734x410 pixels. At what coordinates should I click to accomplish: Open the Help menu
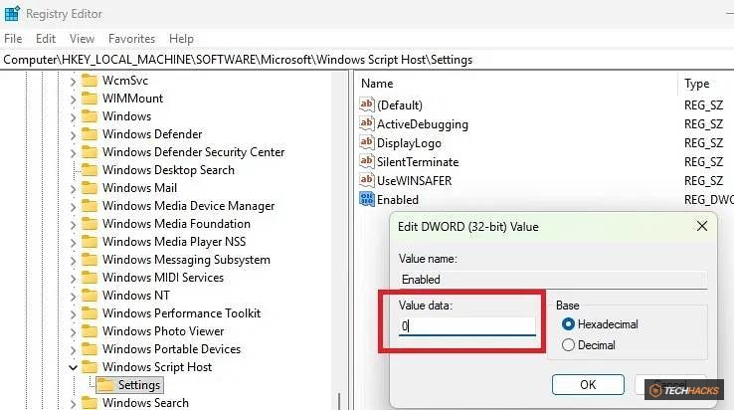click(181, 39)
